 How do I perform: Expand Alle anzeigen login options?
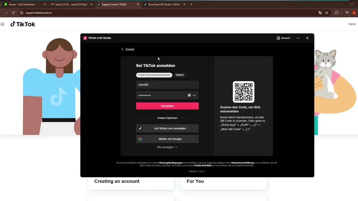[167, 147]
